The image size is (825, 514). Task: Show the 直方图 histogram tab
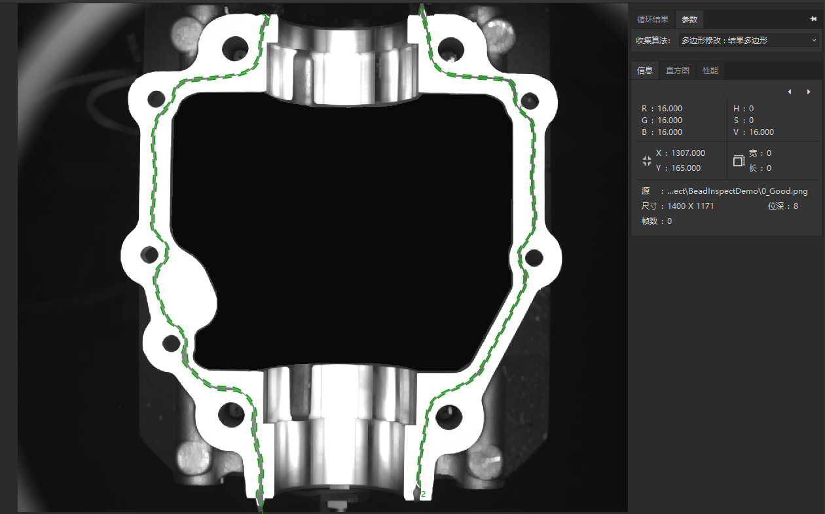678,71
